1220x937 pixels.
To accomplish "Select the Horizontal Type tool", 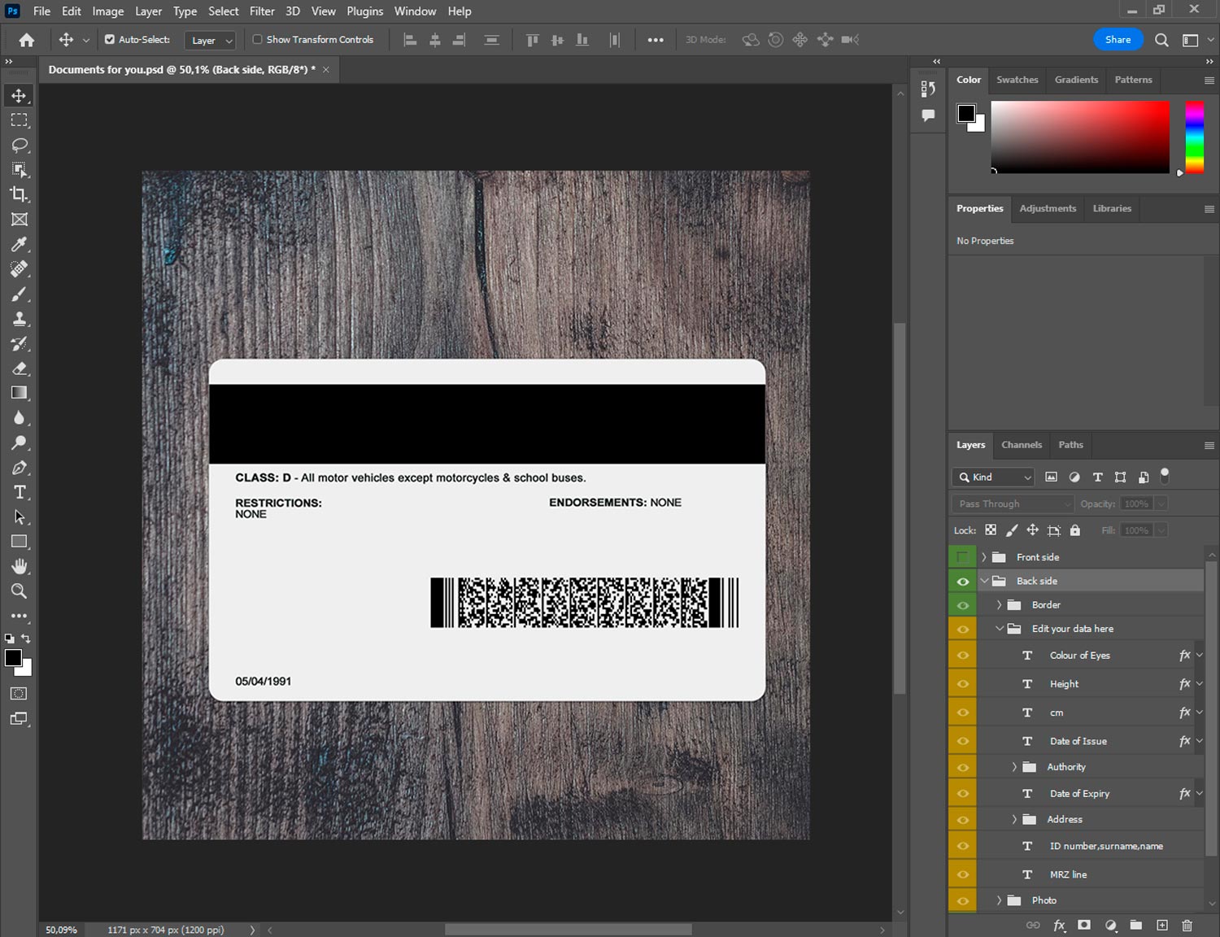I will [20, 492].
